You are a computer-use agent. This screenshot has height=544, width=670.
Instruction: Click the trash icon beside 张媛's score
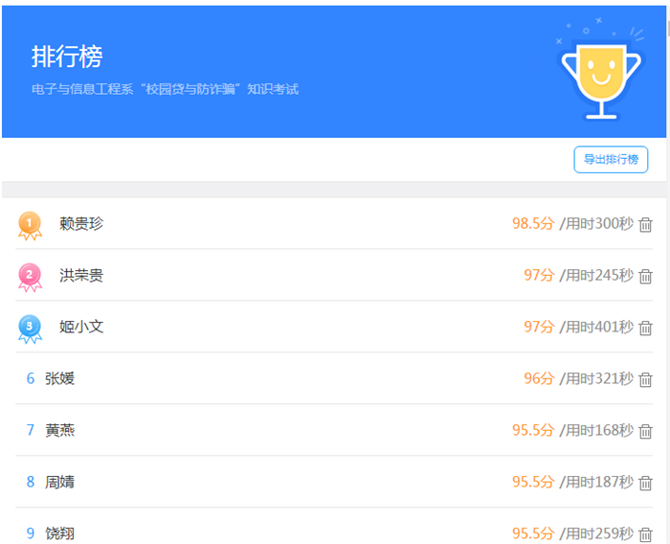click(x=645, y=380)
